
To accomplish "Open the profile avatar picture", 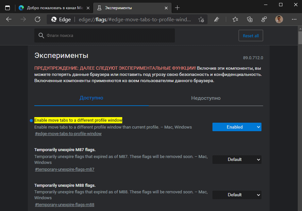I will tap(279, 19).
